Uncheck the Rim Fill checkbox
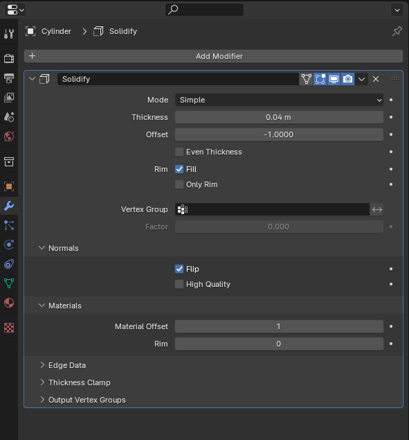Image resolution: width=409 pixels, height=440 pixels. [179, 169]
